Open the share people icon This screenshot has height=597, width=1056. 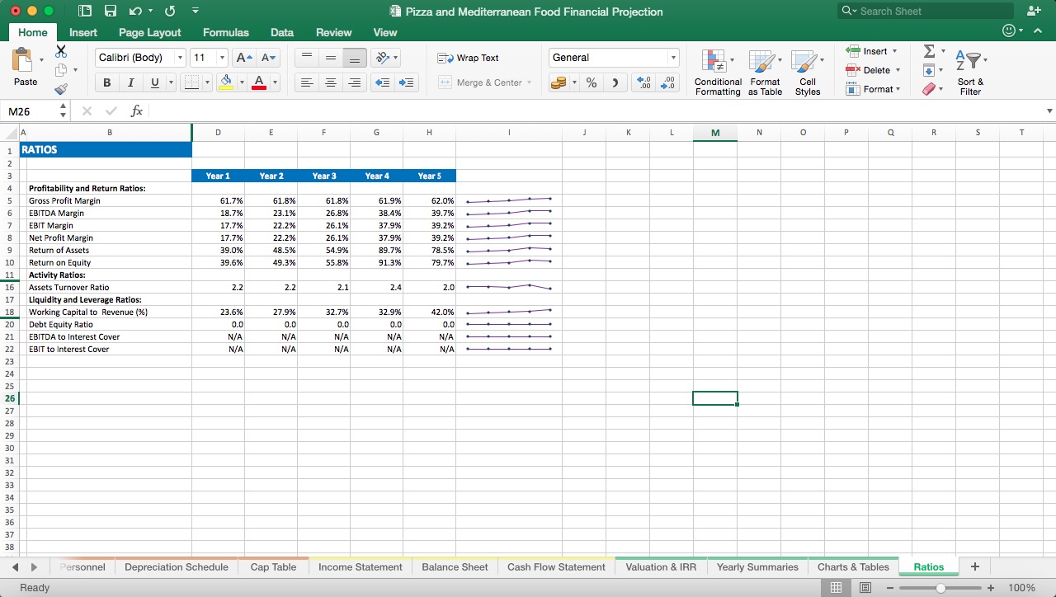(x=1033, y=11)
